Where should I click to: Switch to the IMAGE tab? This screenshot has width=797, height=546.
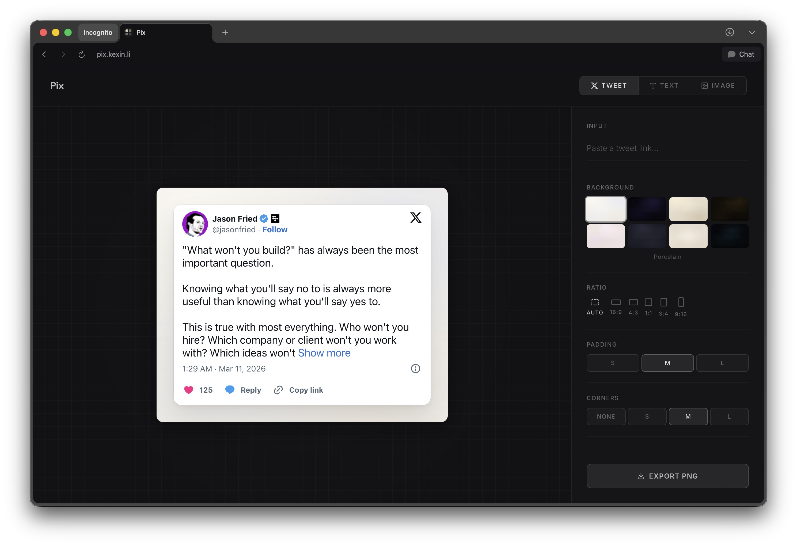718,86
